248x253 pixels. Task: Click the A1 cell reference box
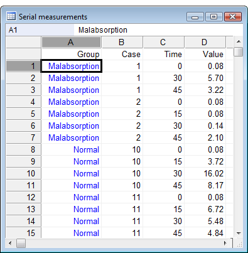(x=40, y=30)
